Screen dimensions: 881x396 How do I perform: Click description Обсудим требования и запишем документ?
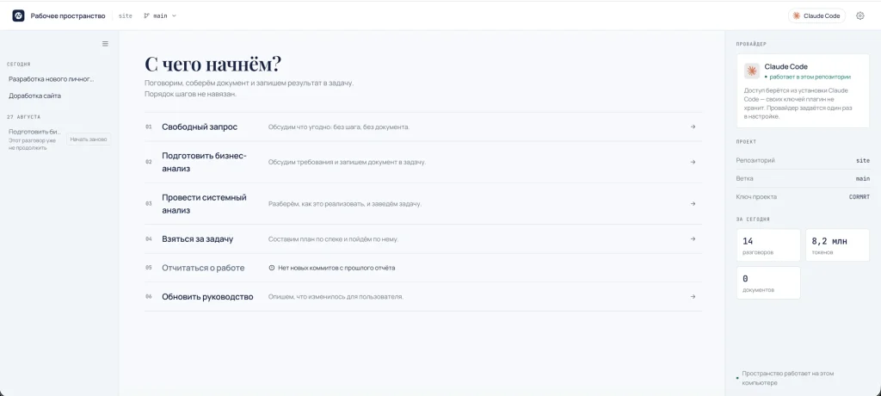coord(347,162)
